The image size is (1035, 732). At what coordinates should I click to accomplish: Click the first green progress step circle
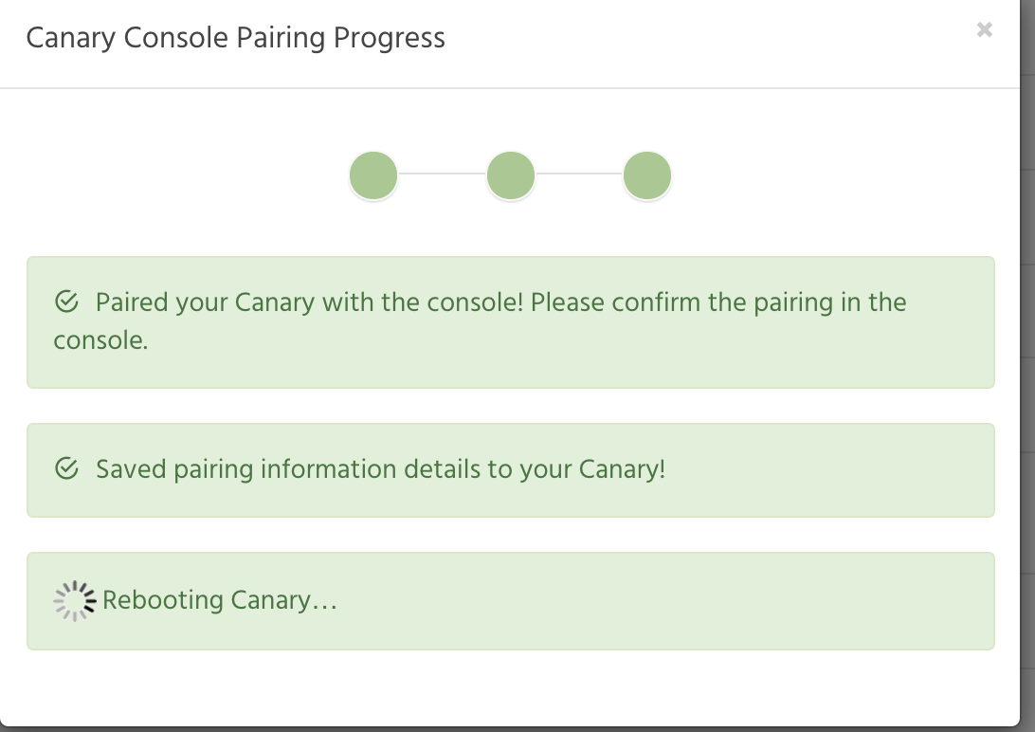coord(373,174)
